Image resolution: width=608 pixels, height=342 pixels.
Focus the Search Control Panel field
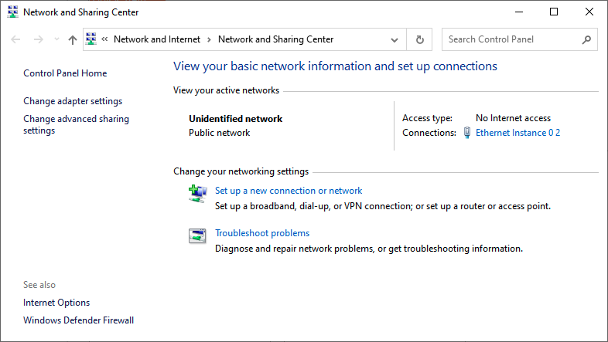[x=520, y=39]
